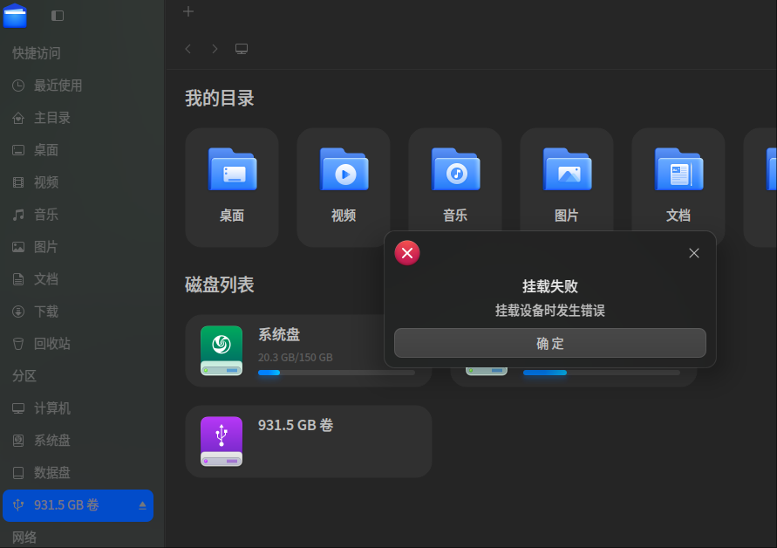This screenshot has width=777, height=548.
Task: Click the file manager app logo
Action: click(15, 16)
